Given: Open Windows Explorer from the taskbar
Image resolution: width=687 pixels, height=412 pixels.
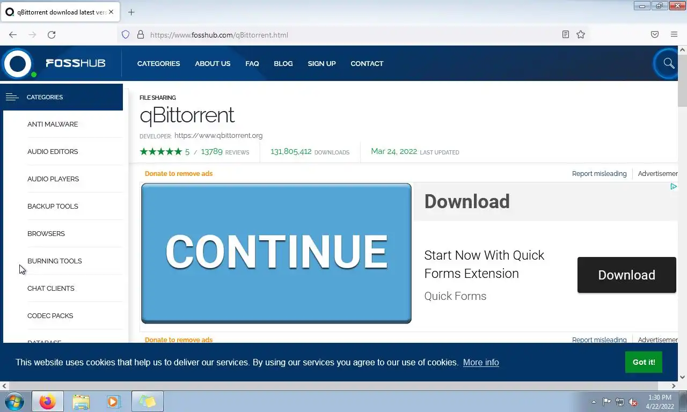Looking at the screenshot, I should [x=81, y=402].
